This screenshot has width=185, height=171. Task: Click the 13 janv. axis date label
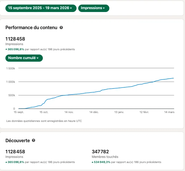coord(119,112)
